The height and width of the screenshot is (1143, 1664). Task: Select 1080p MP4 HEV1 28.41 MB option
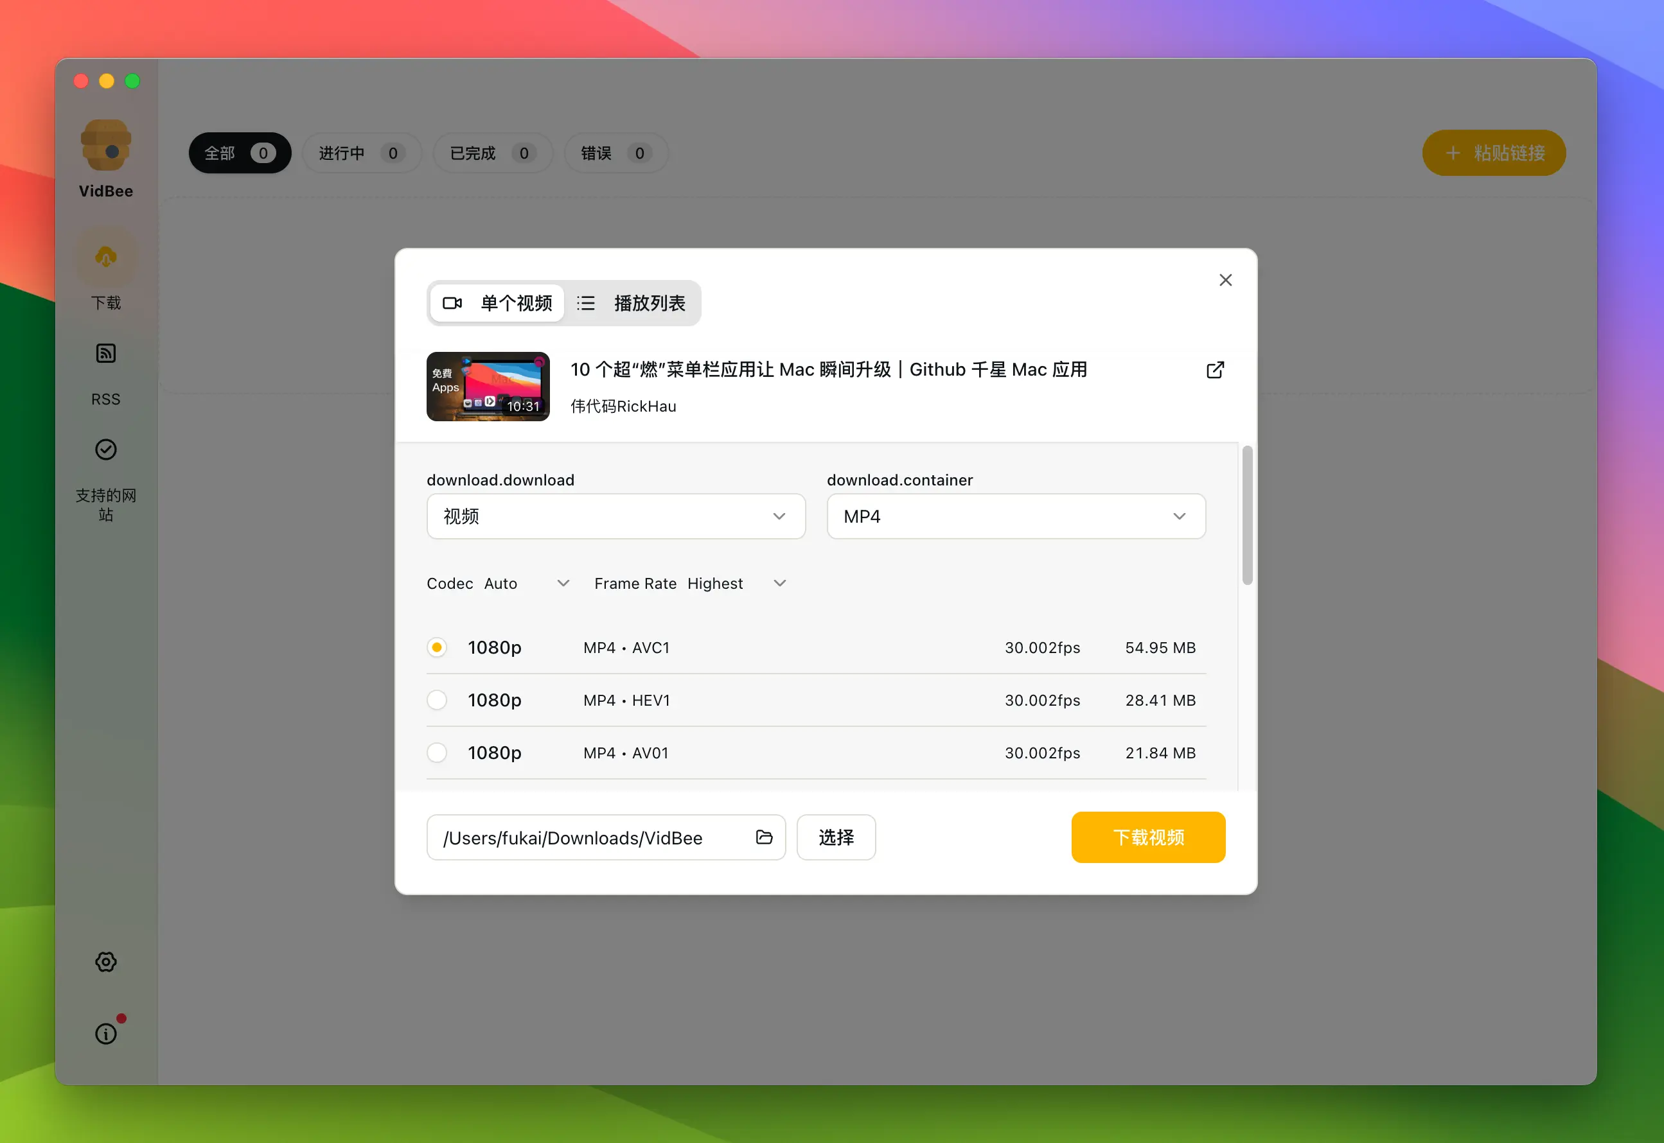(436, 701)
